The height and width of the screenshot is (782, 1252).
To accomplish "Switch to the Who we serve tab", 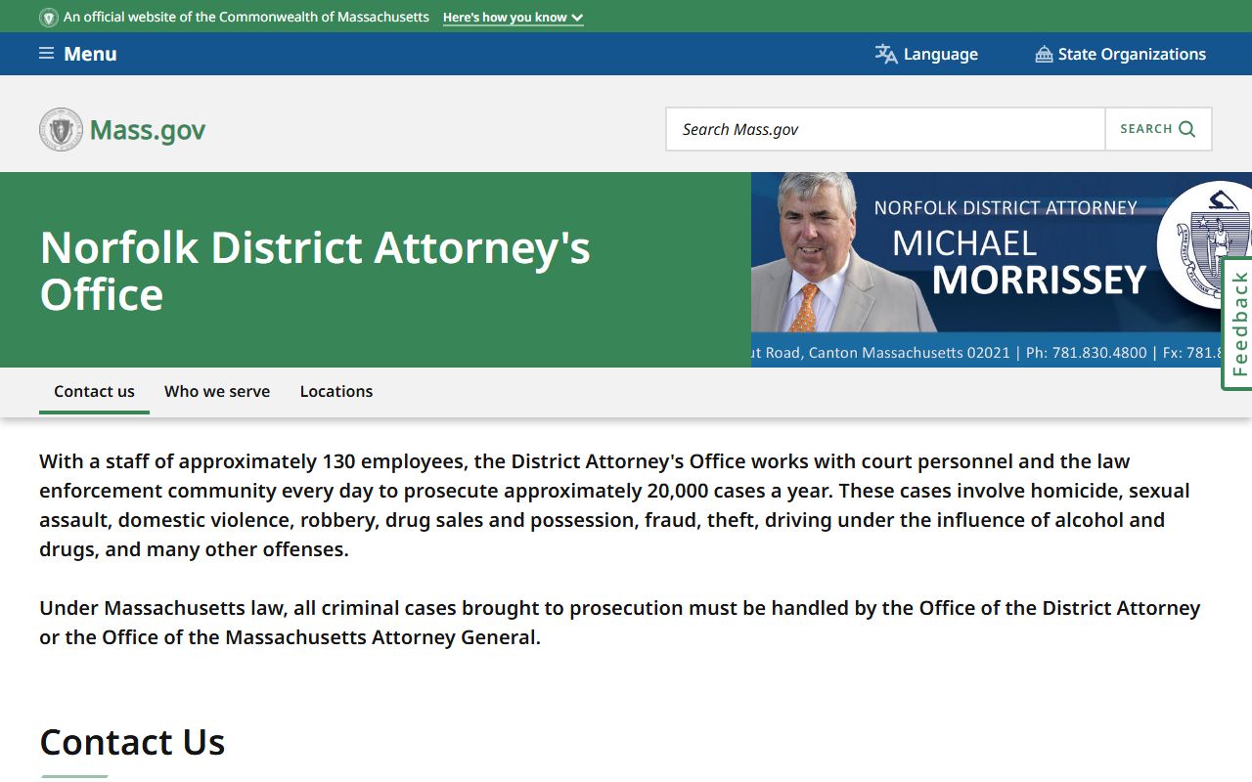I will point(217,391).
